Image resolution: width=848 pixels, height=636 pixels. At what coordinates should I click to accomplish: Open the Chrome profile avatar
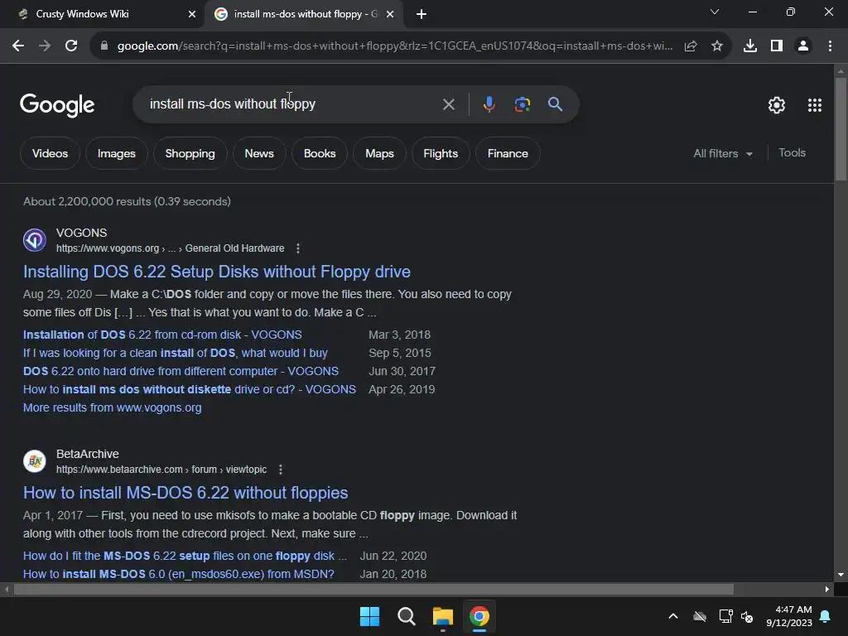pos(803,46)
